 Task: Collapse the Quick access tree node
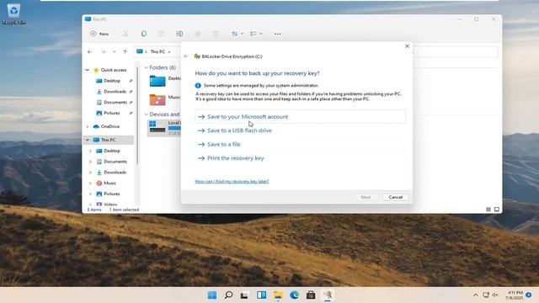[x=88, y=70]
